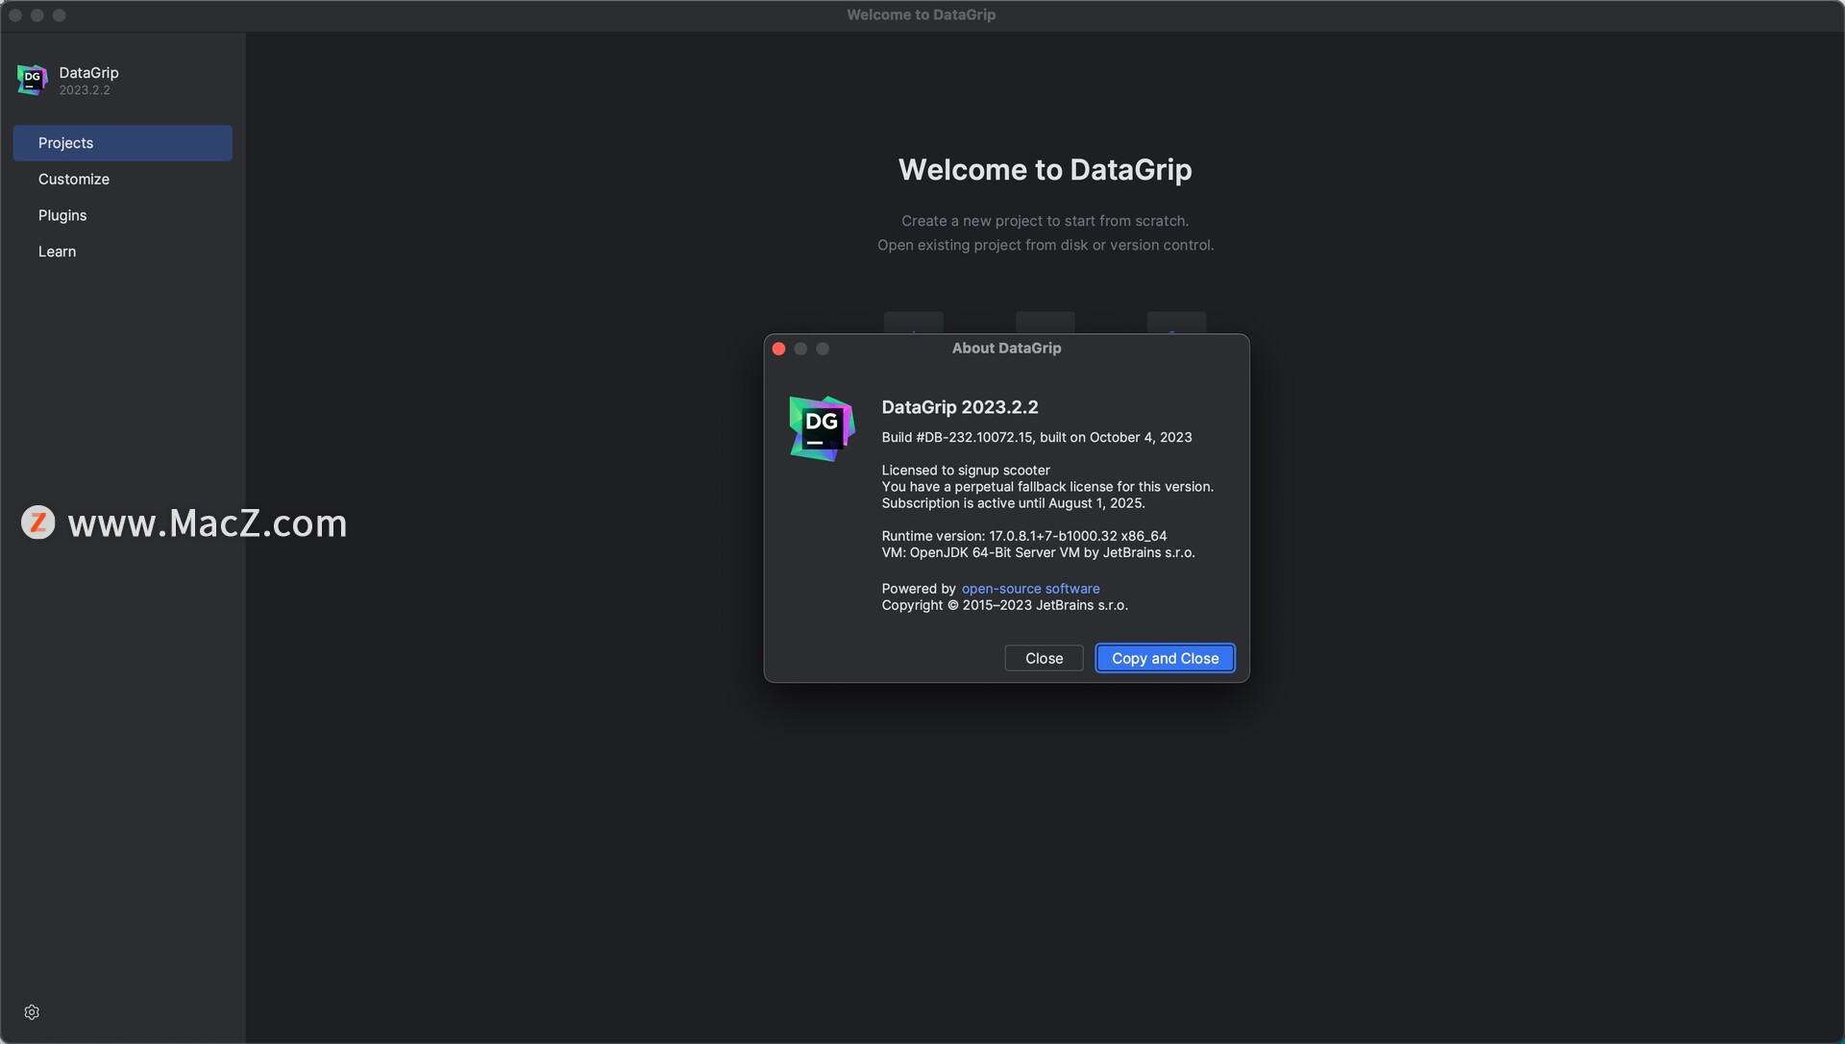Image resolution: width=1845 pixels, height=1044 pixels.
Task: Open settings via the gear icon
Action: (x=32, y=1011)
